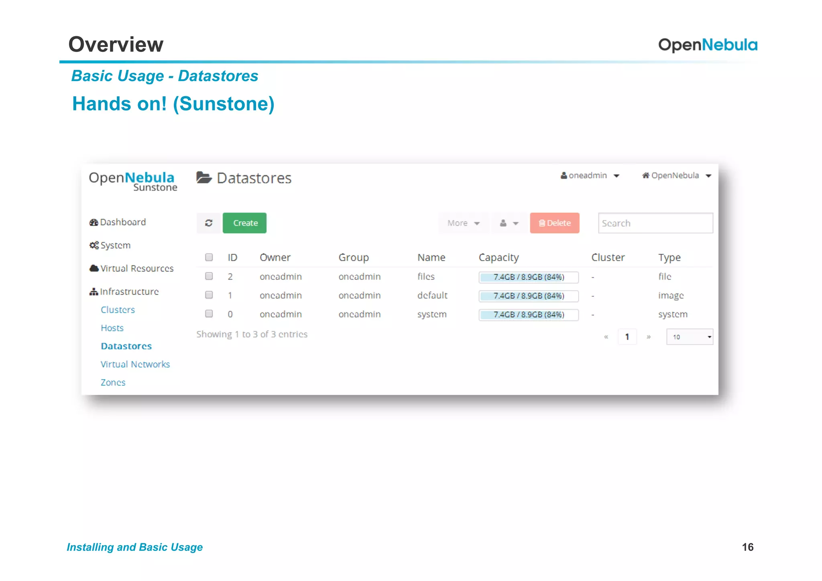The image size is (822, 581).
Task: Click the System gears icon
Action: pyautogui.click(x=94, y=245)
